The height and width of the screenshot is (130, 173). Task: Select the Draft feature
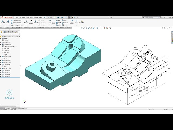[58, 23]
